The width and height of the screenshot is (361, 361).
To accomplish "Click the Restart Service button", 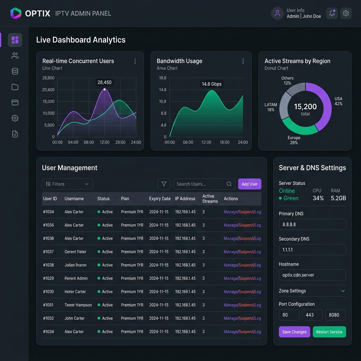I will tap(329, 332).
